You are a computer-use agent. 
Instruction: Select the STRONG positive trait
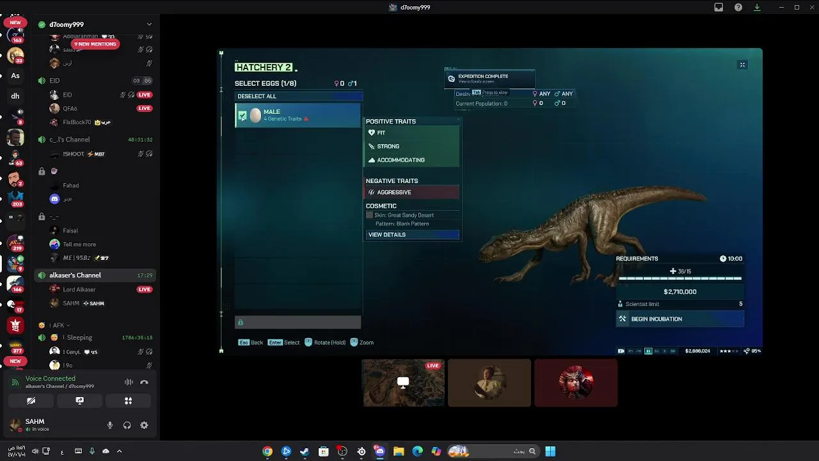[x=413, y=146]
